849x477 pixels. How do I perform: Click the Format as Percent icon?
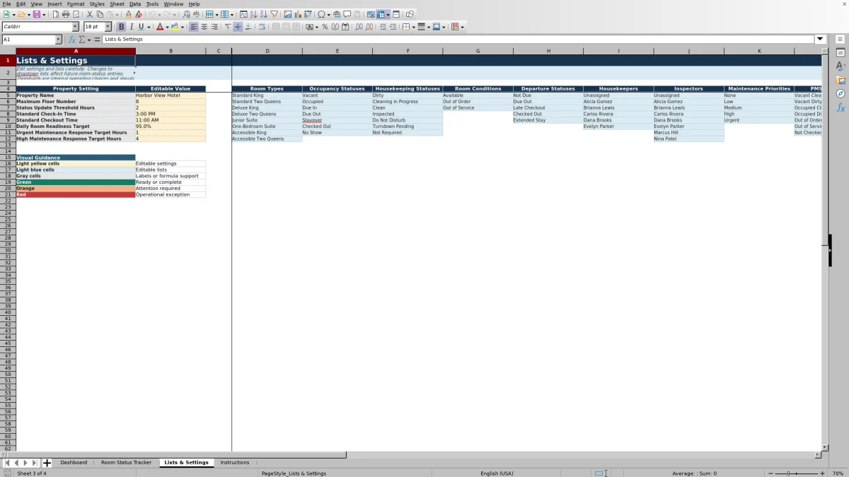(325, 27)
